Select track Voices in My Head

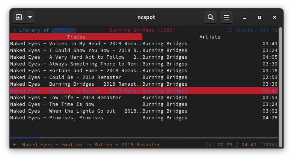coord(75,44)
